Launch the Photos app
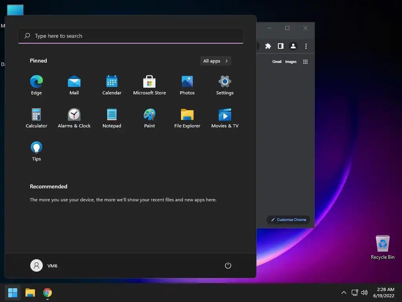The image size is (402, 302). pyautogui.click(x=187, y=85)
